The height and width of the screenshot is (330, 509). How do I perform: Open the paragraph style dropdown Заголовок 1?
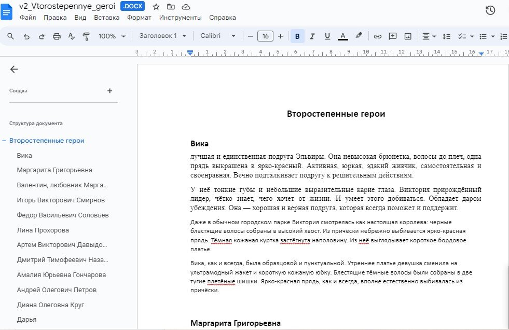click(163, 36)
